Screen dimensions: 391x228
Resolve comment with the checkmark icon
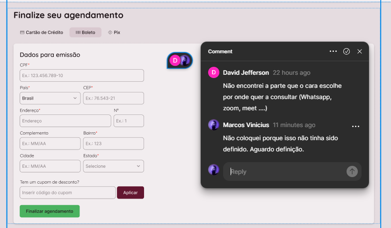347,51
